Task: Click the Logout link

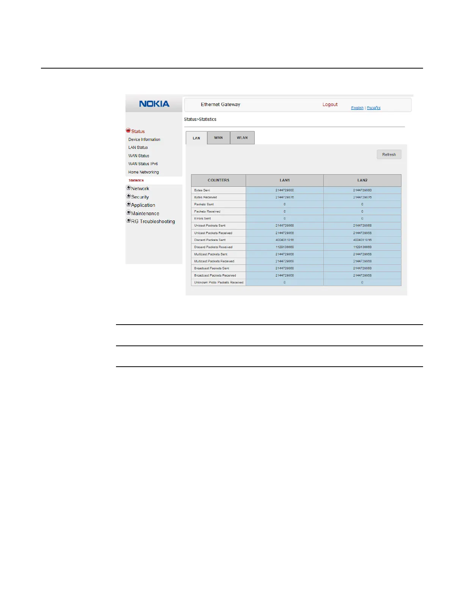Action: 330,105
